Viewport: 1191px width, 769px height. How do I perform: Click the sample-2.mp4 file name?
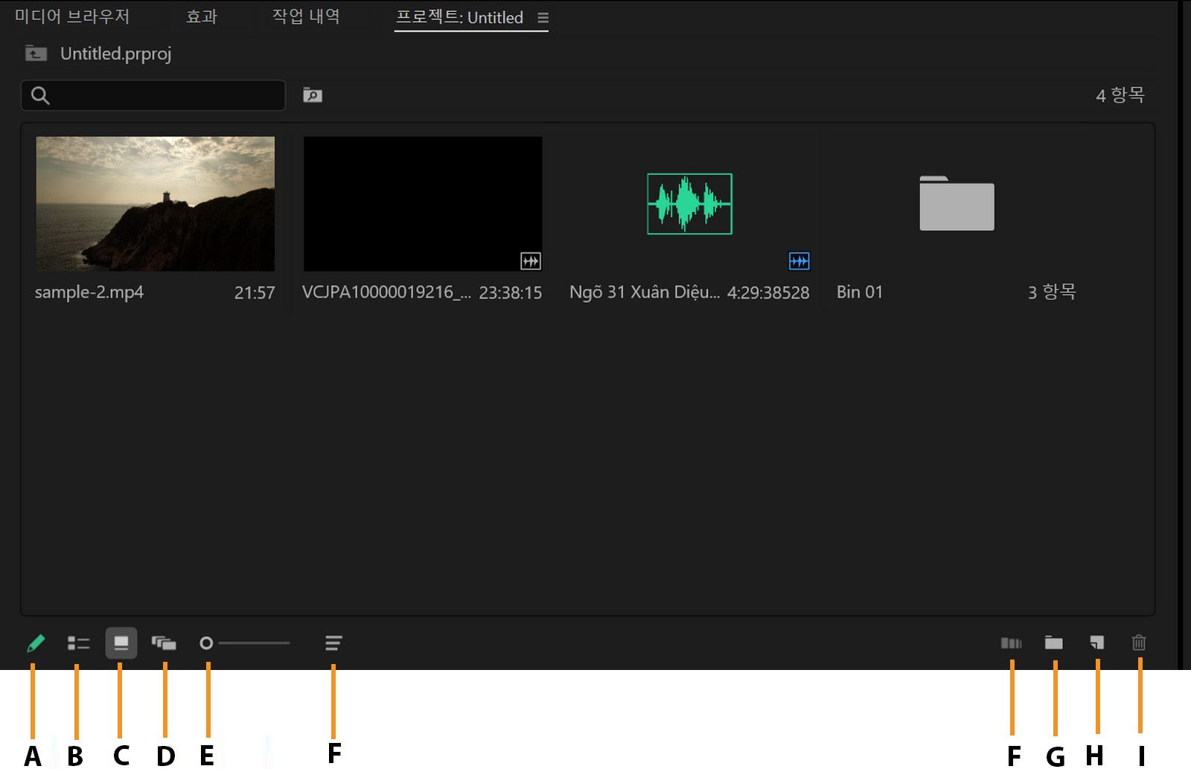tap(89, 293)
